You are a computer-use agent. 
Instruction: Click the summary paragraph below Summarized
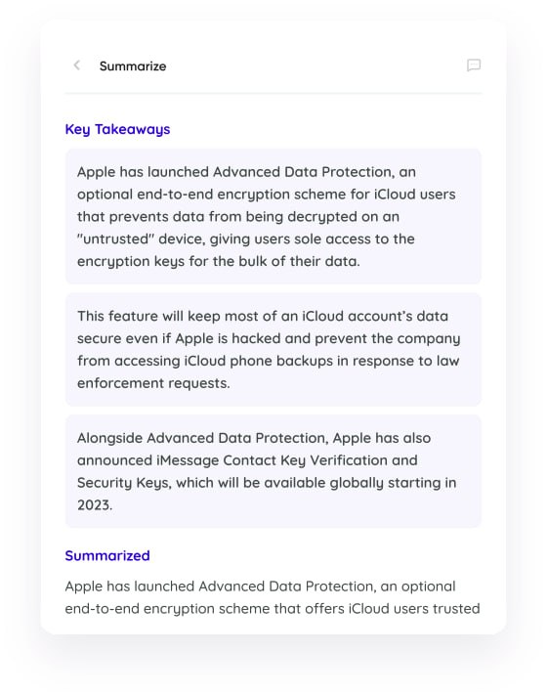click(273, 597)
